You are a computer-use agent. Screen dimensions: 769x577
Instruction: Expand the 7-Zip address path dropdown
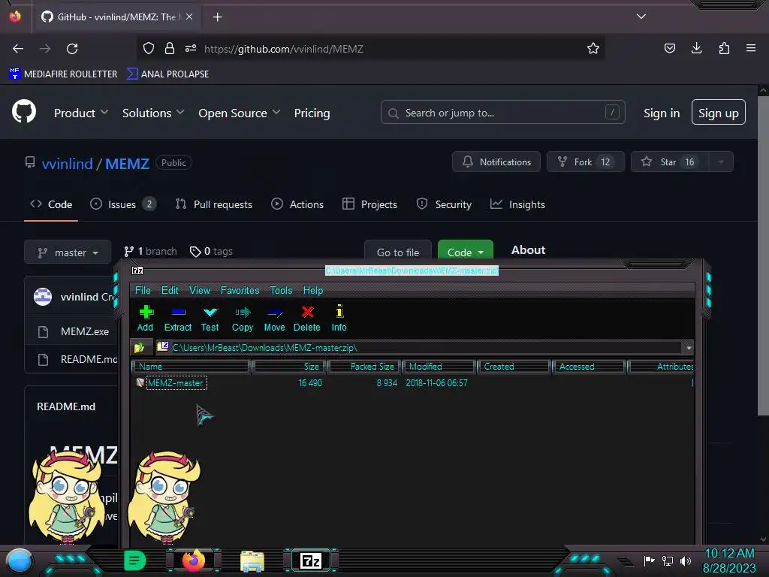coord(689,347)
